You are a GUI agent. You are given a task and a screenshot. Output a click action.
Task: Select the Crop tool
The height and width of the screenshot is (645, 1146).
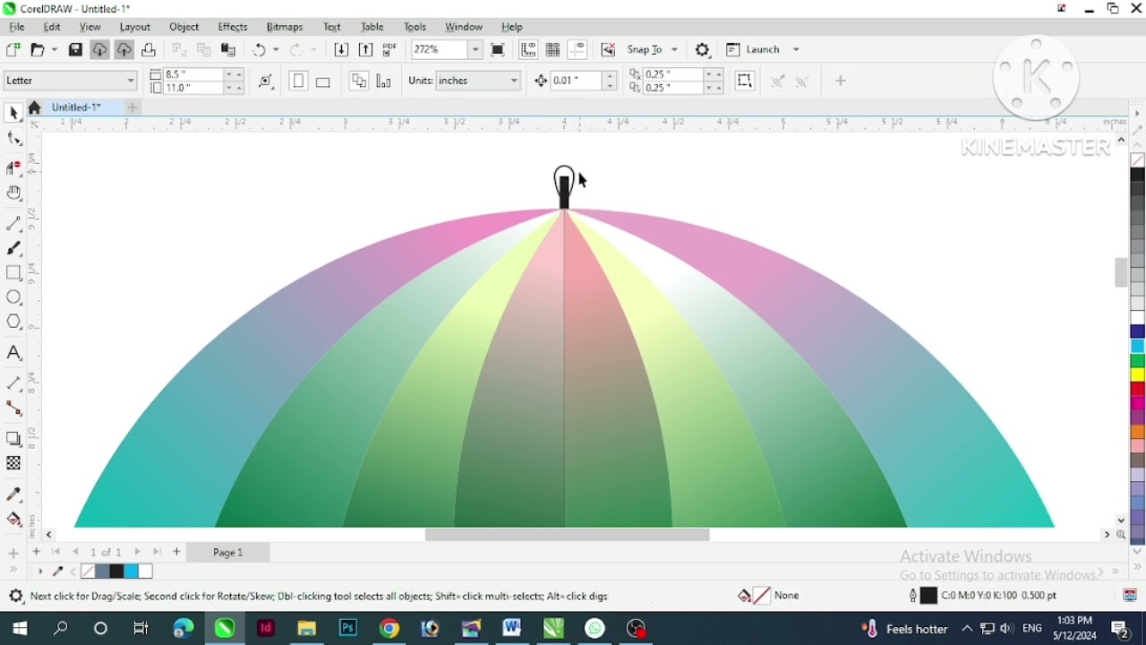pyautogui.click(x=13, y=167)
